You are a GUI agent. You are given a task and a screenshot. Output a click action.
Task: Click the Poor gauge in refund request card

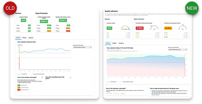pyautogui.click(x=154, y=27)
